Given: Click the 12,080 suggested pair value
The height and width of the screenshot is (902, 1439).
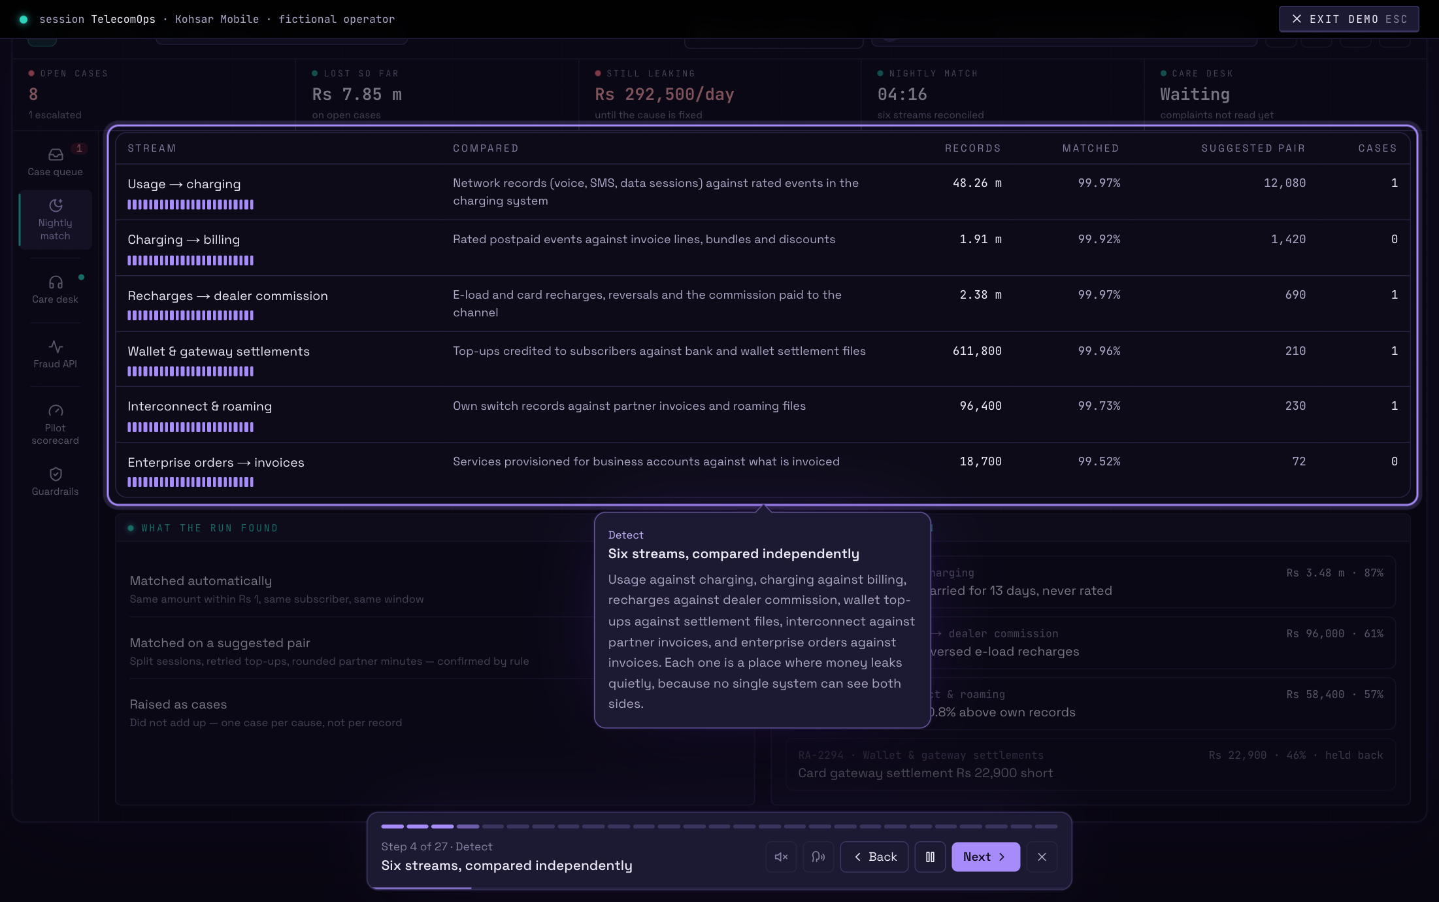Looking at the screenshot, I should tap(1284, 183).
